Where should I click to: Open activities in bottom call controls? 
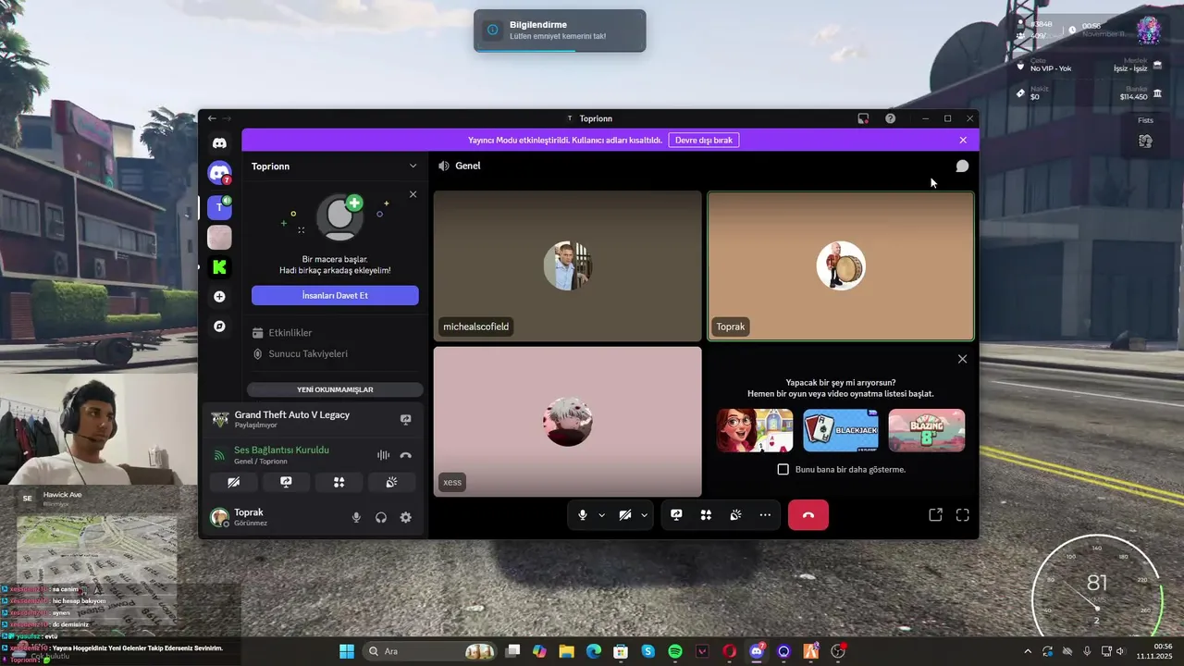706,515
